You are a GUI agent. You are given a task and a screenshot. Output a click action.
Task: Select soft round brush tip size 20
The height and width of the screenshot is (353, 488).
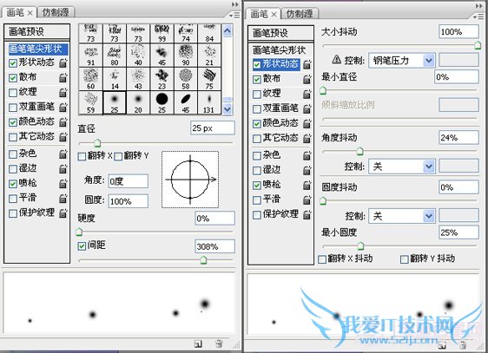(138, 102)
